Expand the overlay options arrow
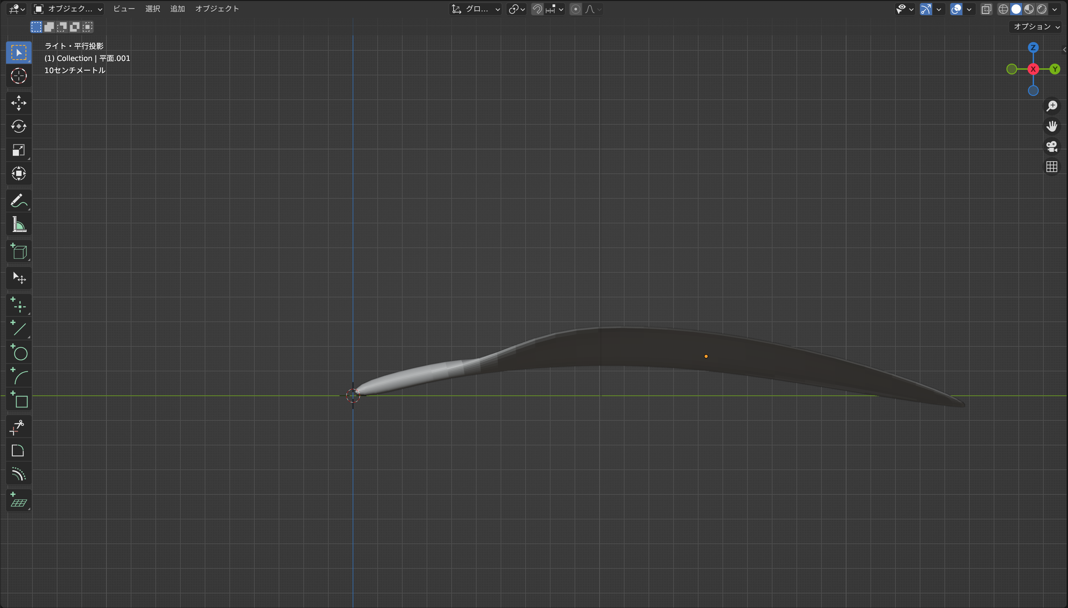Screen dimensions: 1068x608 (969, 9)
